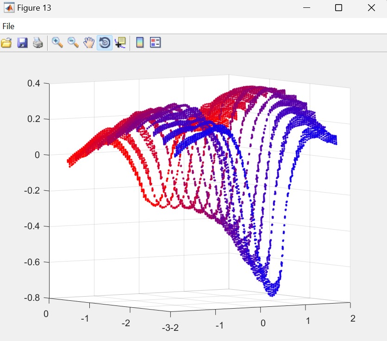Image resolution: width=387 pixels, height=341 pixels.
Task: Maximize the Figure 13 window
Action: point(338,8)
